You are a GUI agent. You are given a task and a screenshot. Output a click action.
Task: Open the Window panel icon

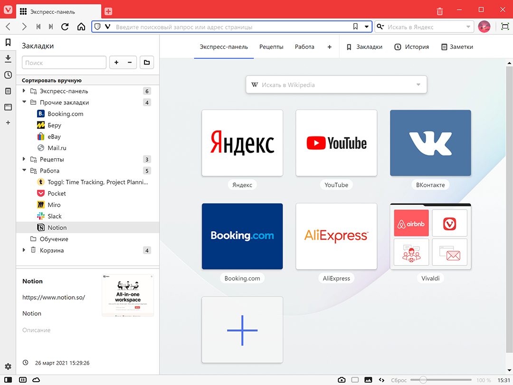pyautogui.click(x=8, y=107)
